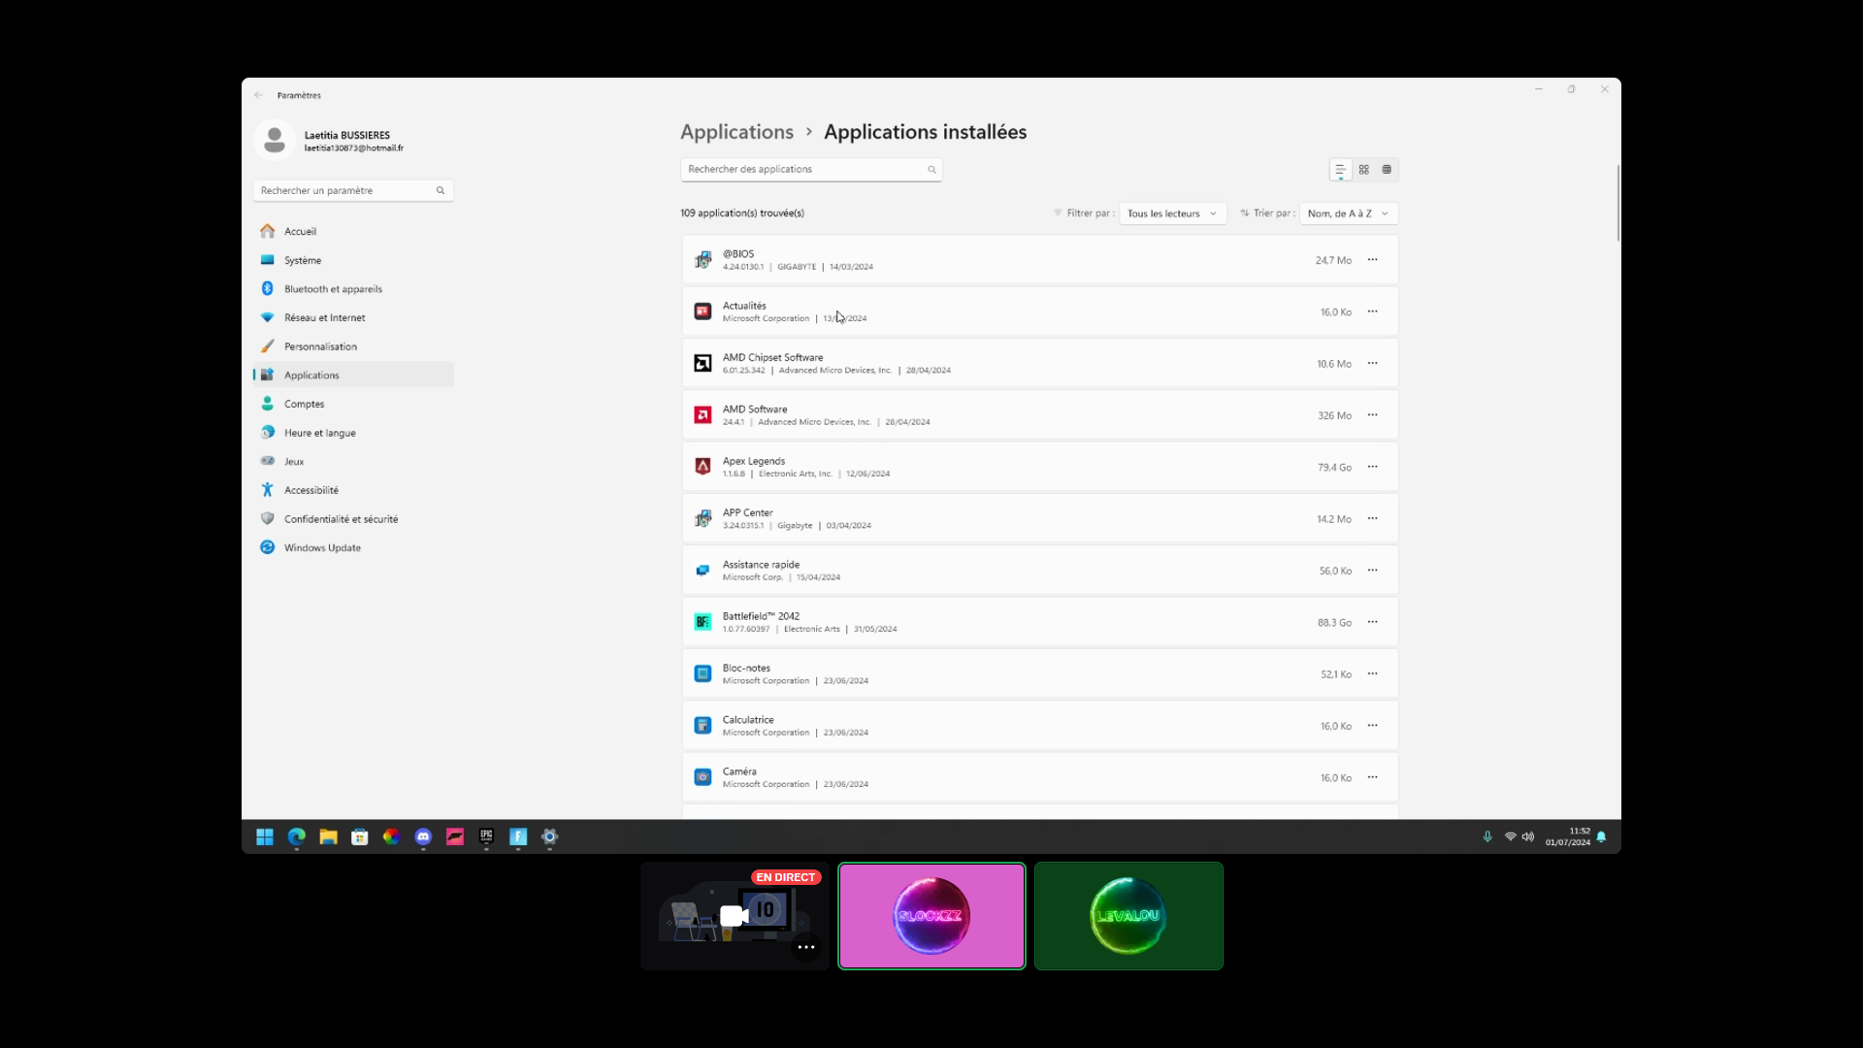Open Microsoft Store from the taskbar
The image size is (1863, 1048).
[x=360, y=836]
